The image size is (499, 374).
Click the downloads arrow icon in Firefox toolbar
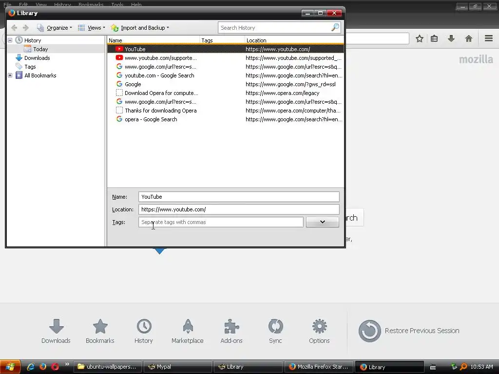(451, 39)
